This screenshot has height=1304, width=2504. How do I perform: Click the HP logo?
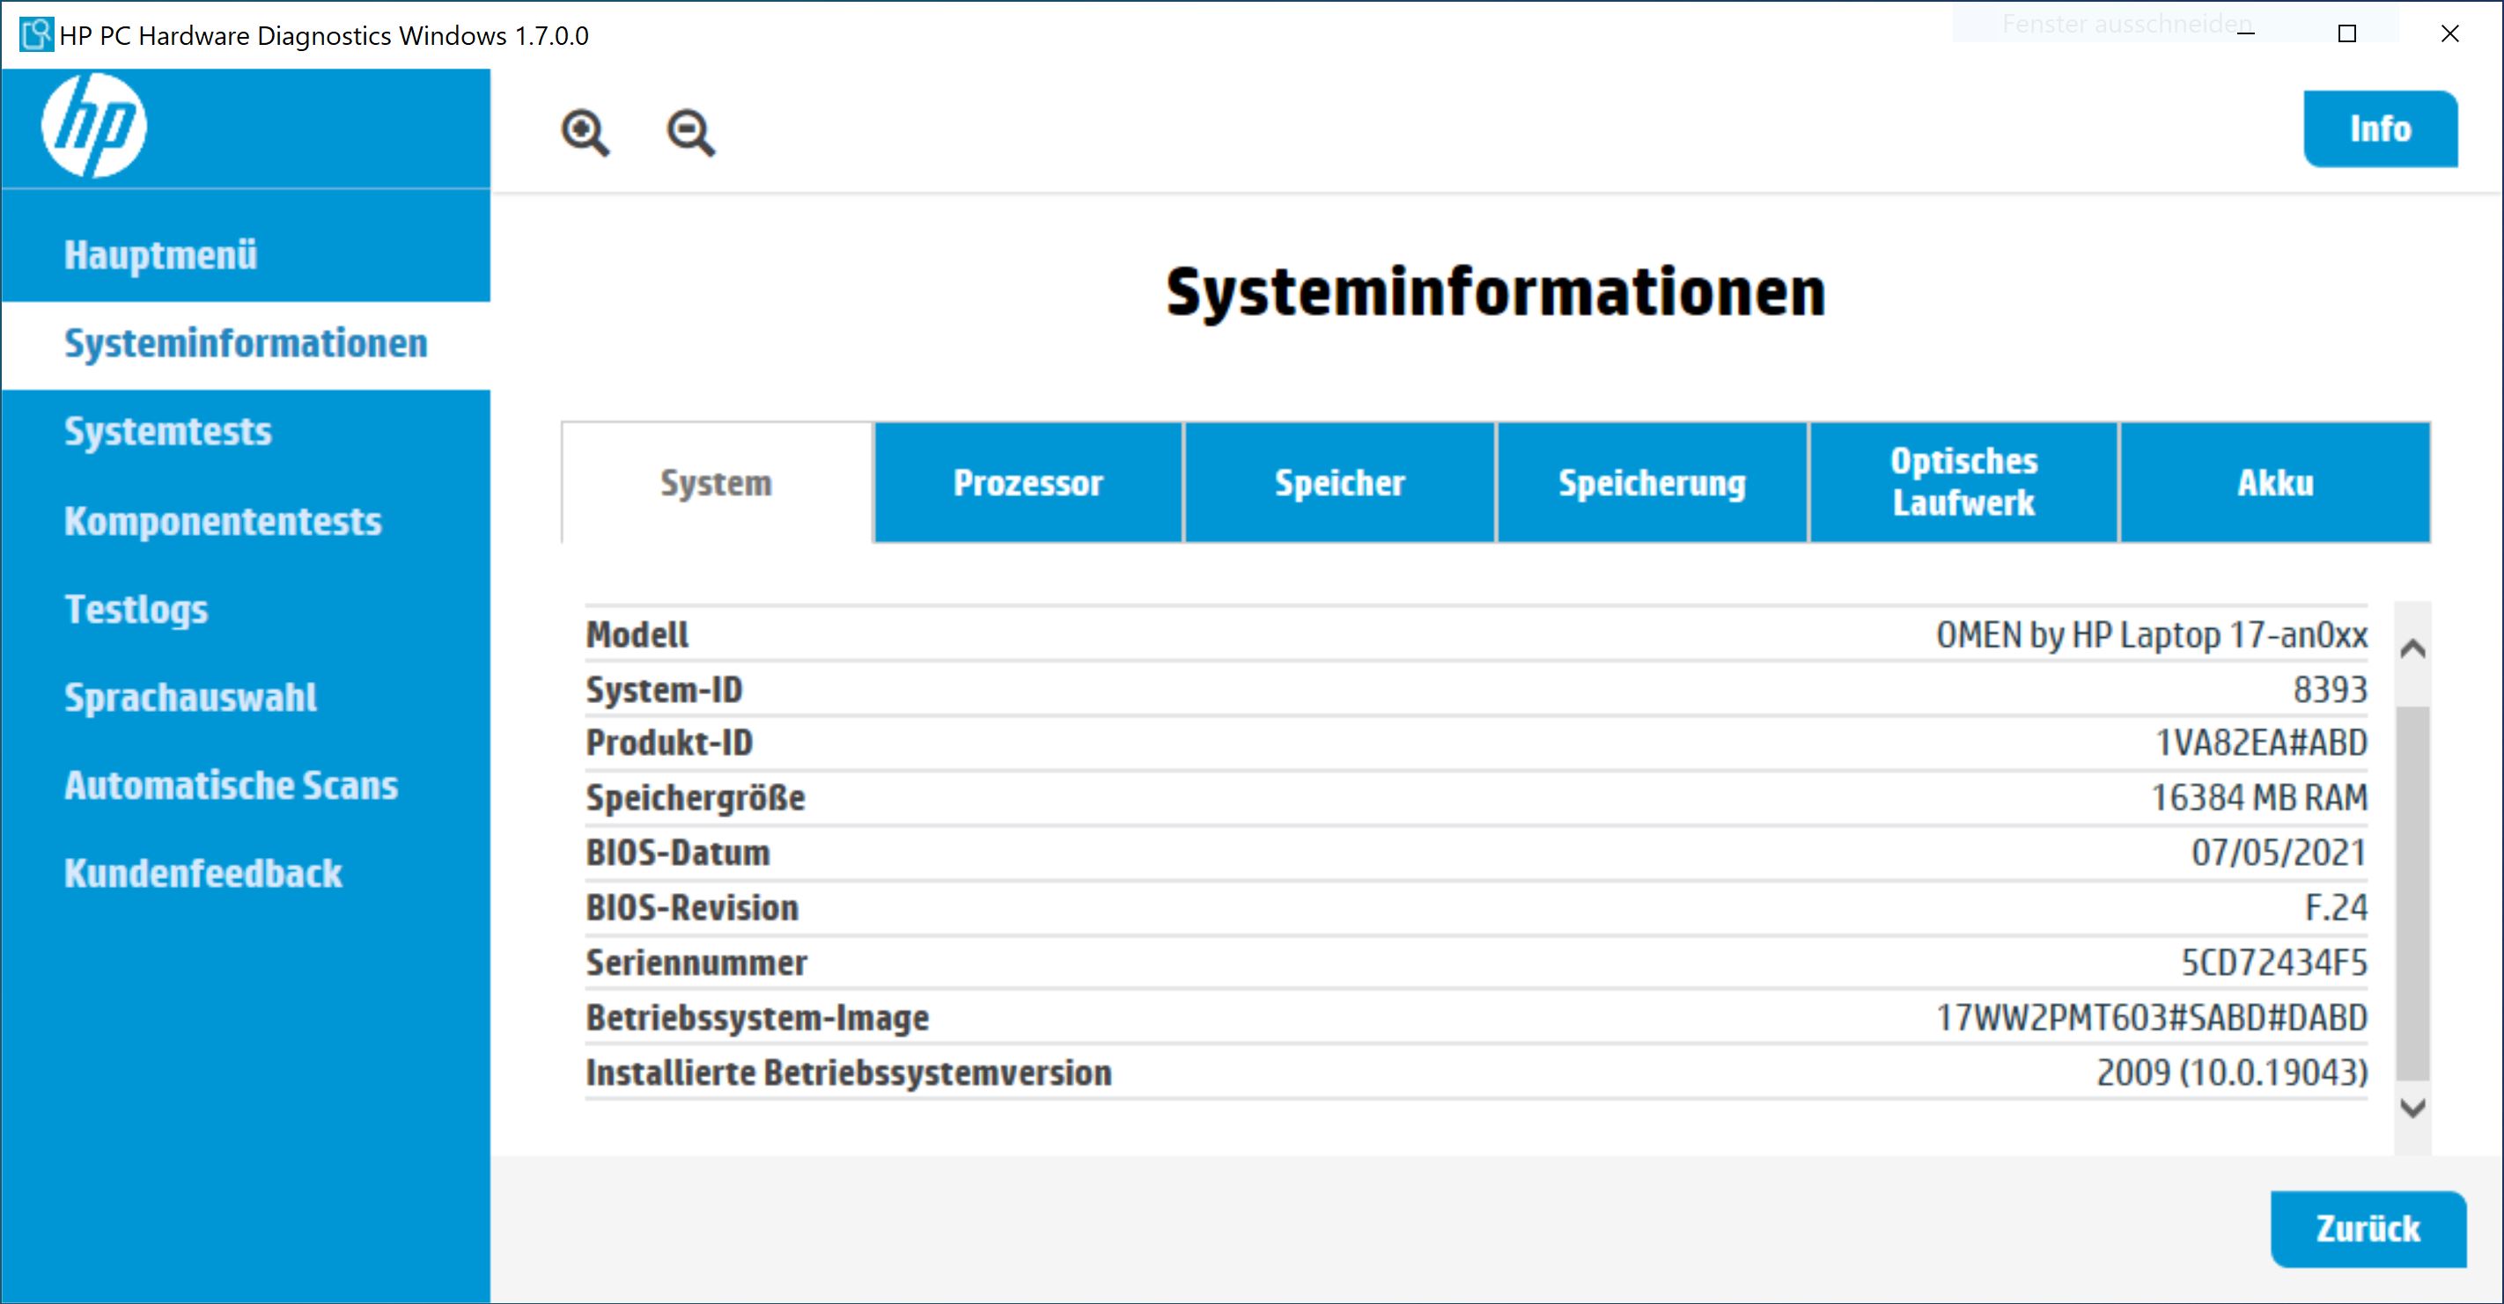pos(94,125)
